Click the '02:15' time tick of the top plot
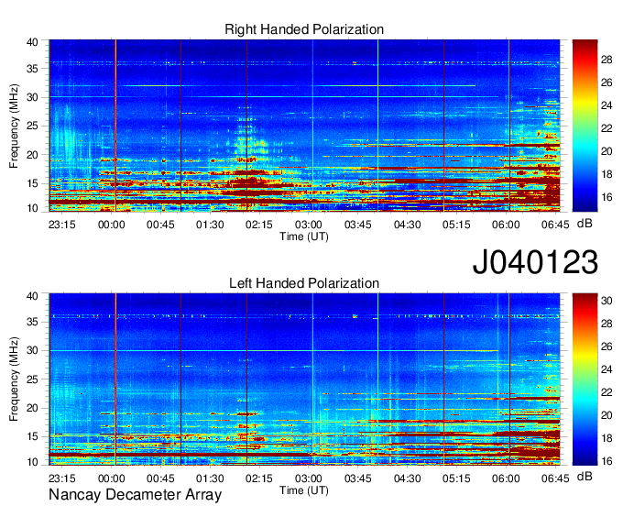The image size is (623, 506). [x=259, y=225]
